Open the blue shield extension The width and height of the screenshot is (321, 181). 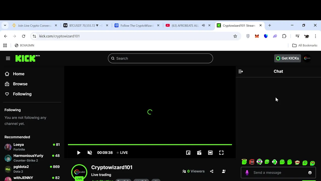coord(266,36)
